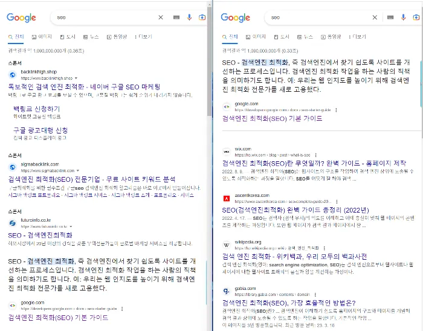Select 전체 tab in left window
Viewport: 423px width, 331px height.
tap(16, 37)
